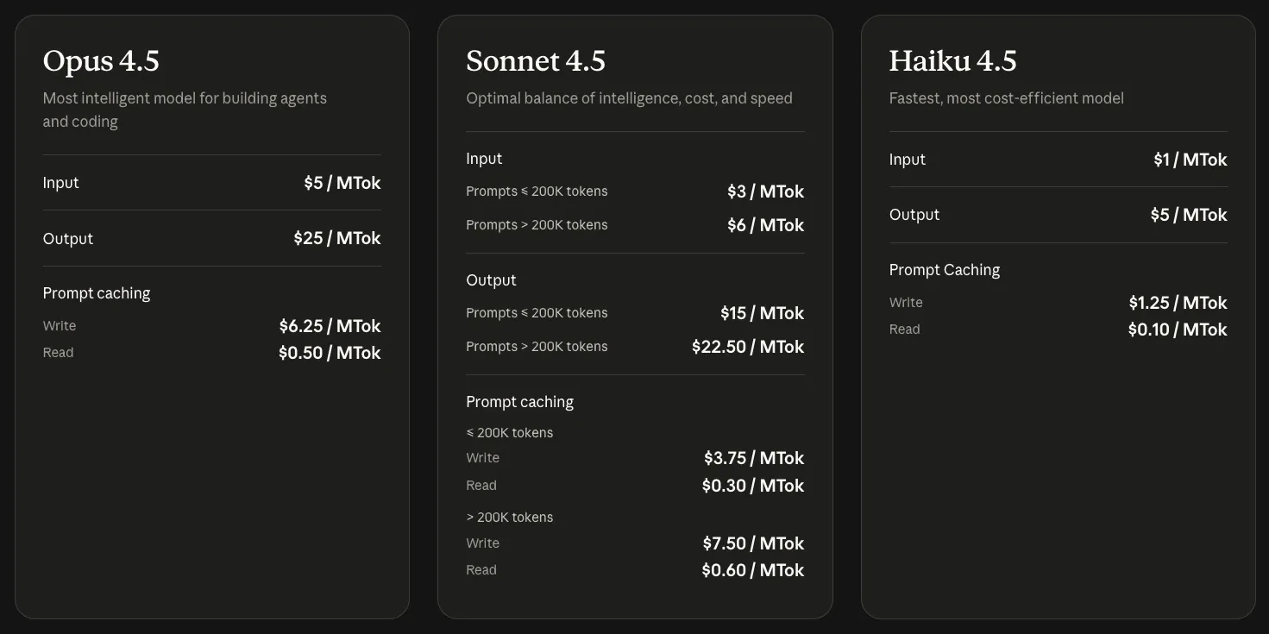Select Haiku cache write price $1.25
This screenshot has height=634, width=1269.
pyautogui.click(x=1178, y=303)
